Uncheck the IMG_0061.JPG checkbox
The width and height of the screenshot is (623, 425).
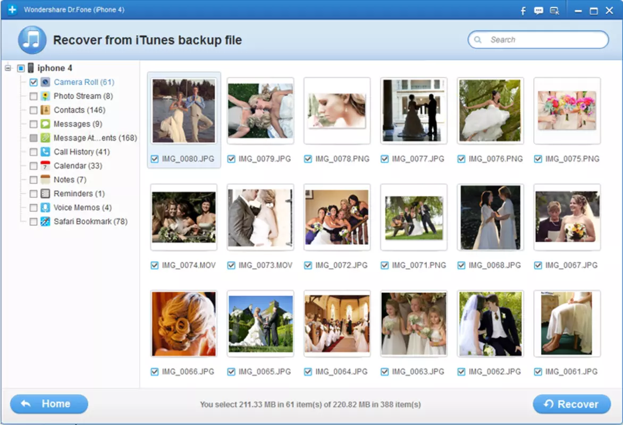[538, 372]
